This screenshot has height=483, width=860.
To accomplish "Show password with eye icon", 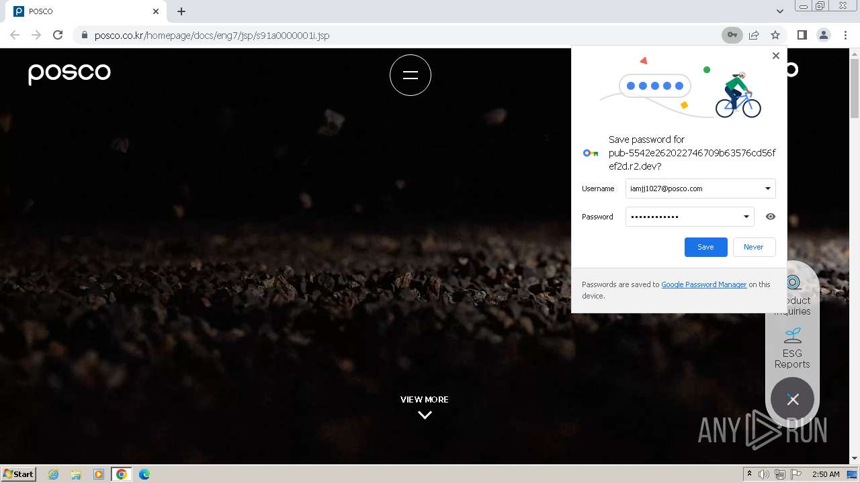I will (771, 217).
